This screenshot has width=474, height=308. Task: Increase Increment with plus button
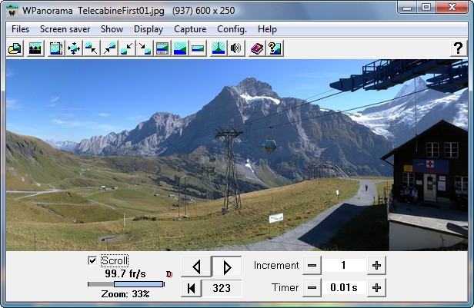point(376,266)
